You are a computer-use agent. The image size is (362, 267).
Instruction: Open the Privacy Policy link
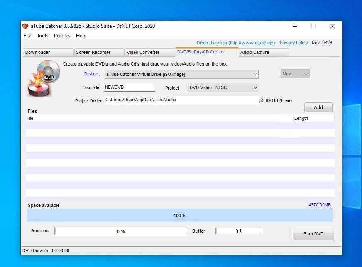tap(294, 43)
